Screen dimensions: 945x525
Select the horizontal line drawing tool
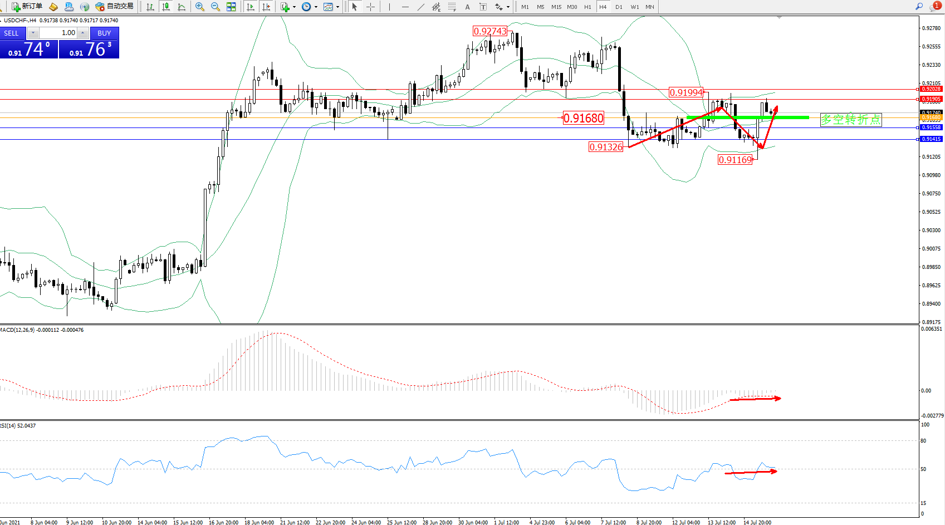tap(405, 7)
